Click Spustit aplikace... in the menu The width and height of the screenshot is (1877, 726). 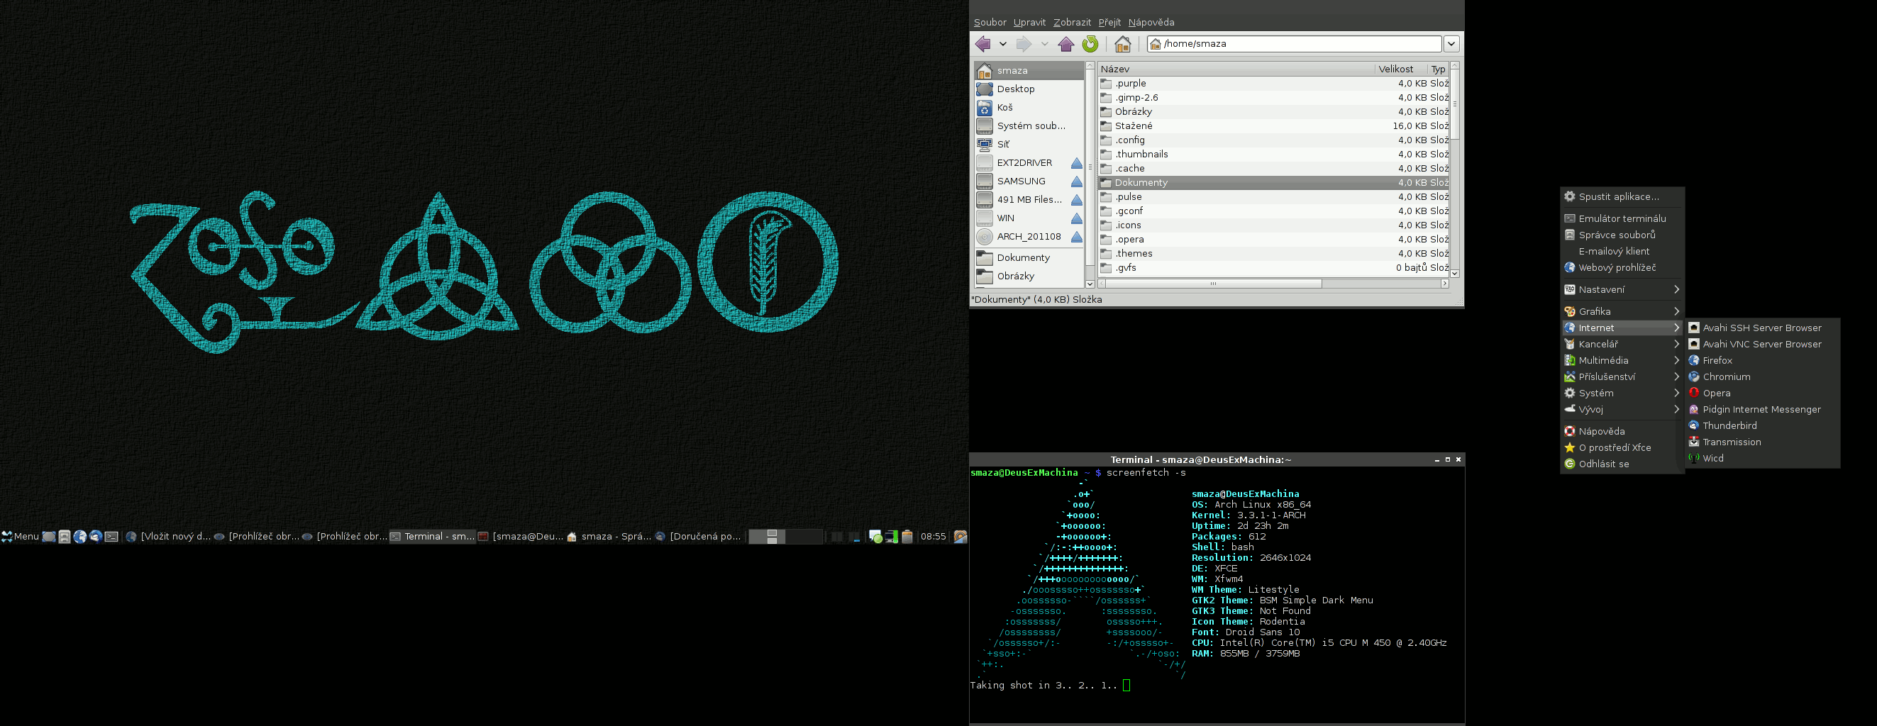(x=1622, y=196)
